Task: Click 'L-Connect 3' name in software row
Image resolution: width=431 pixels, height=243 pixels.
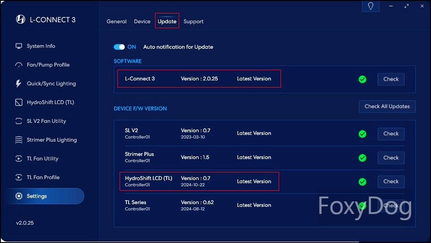Action: pyautogui.click(x=140, y=79)
